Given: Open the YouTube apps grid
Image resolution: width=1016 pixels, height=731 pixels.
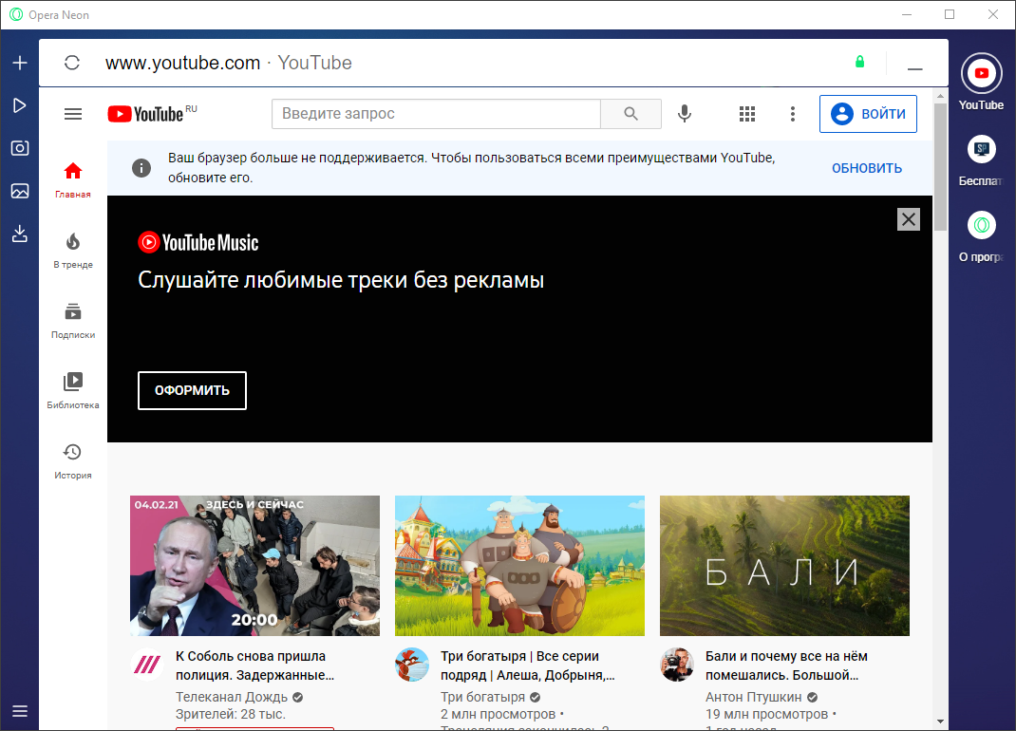Looking at the screenshot, I should tap(747, 114).
